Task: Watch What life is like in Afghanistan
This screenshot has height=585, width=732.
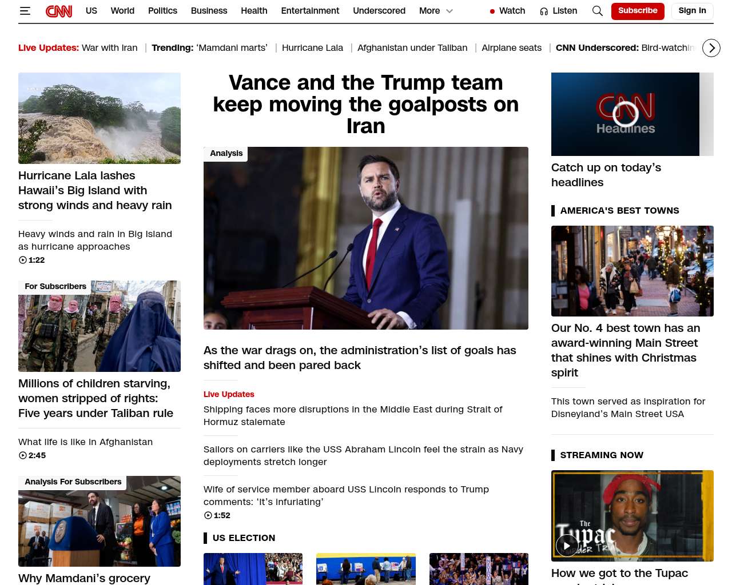Action: (x=85, y=442)
